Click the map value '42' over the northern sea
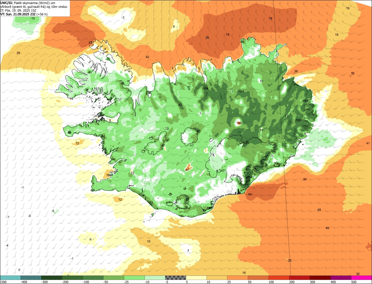 coord(147,57)
